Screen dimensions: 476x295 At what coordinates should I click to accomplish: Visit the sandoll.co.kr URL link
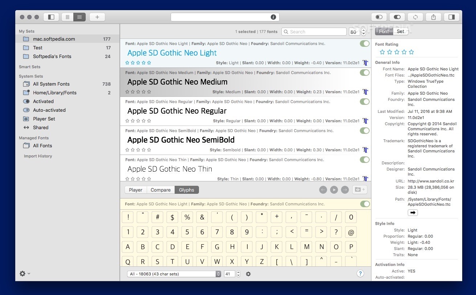tap(431, 181)
